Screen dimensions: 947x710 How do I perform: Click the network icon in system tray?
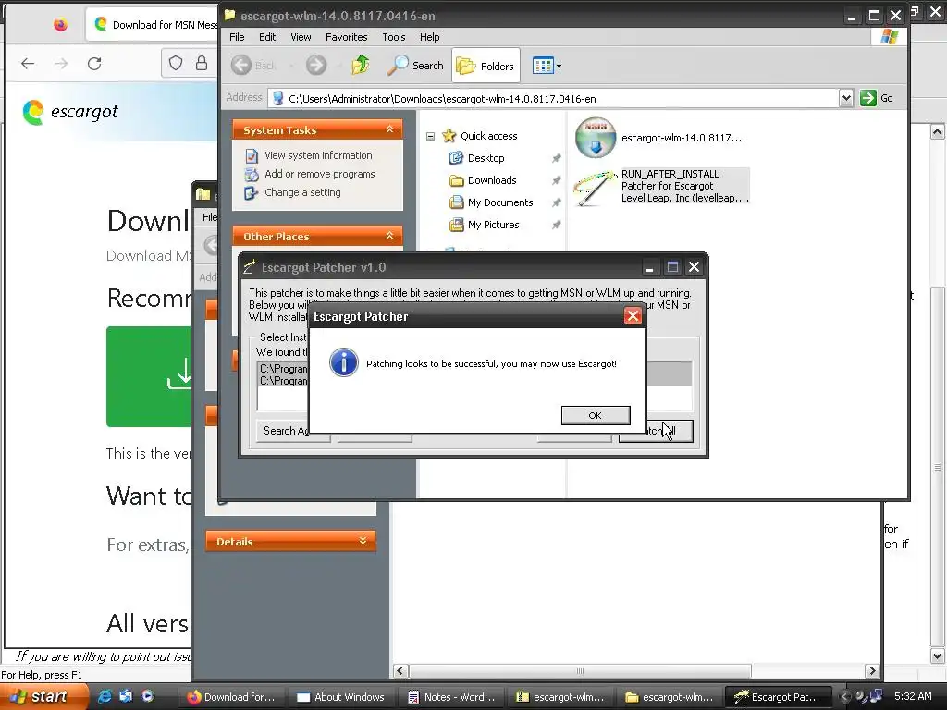tap(876, 696)
